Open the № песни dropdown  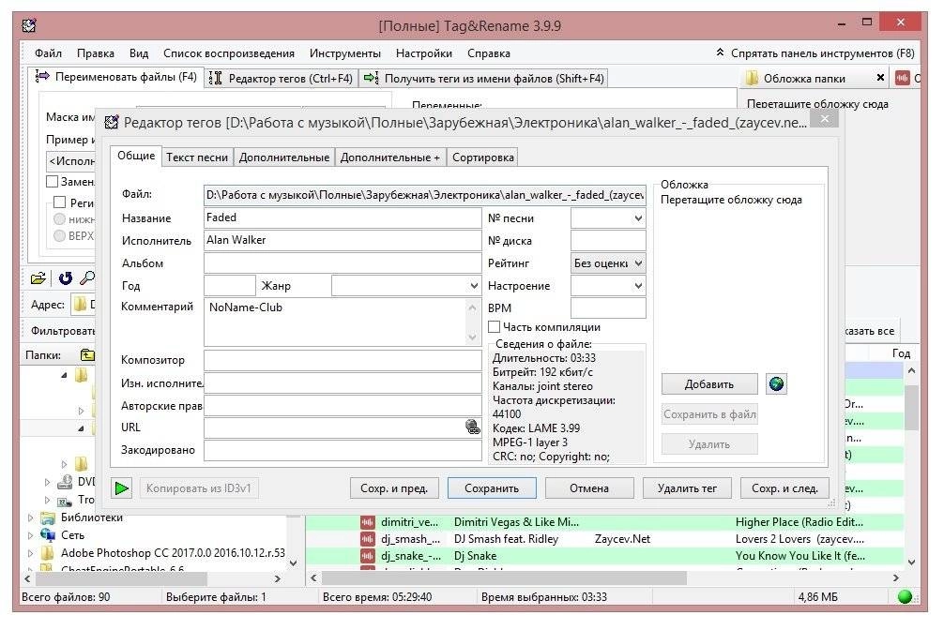click(638, 217)
